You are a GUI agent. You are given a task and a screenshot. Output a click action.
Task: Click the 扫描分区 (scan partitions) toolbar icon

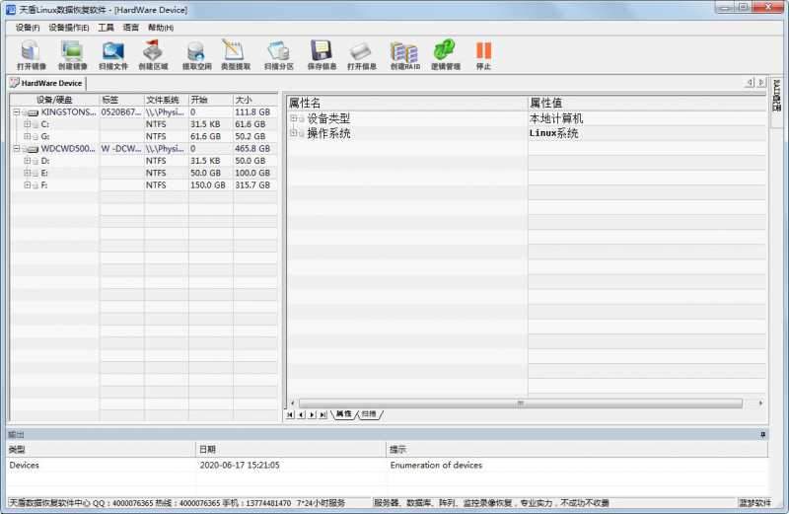pos(279,55)
